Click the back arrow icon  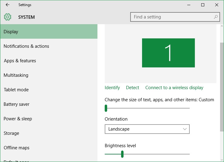pos(8,5)
